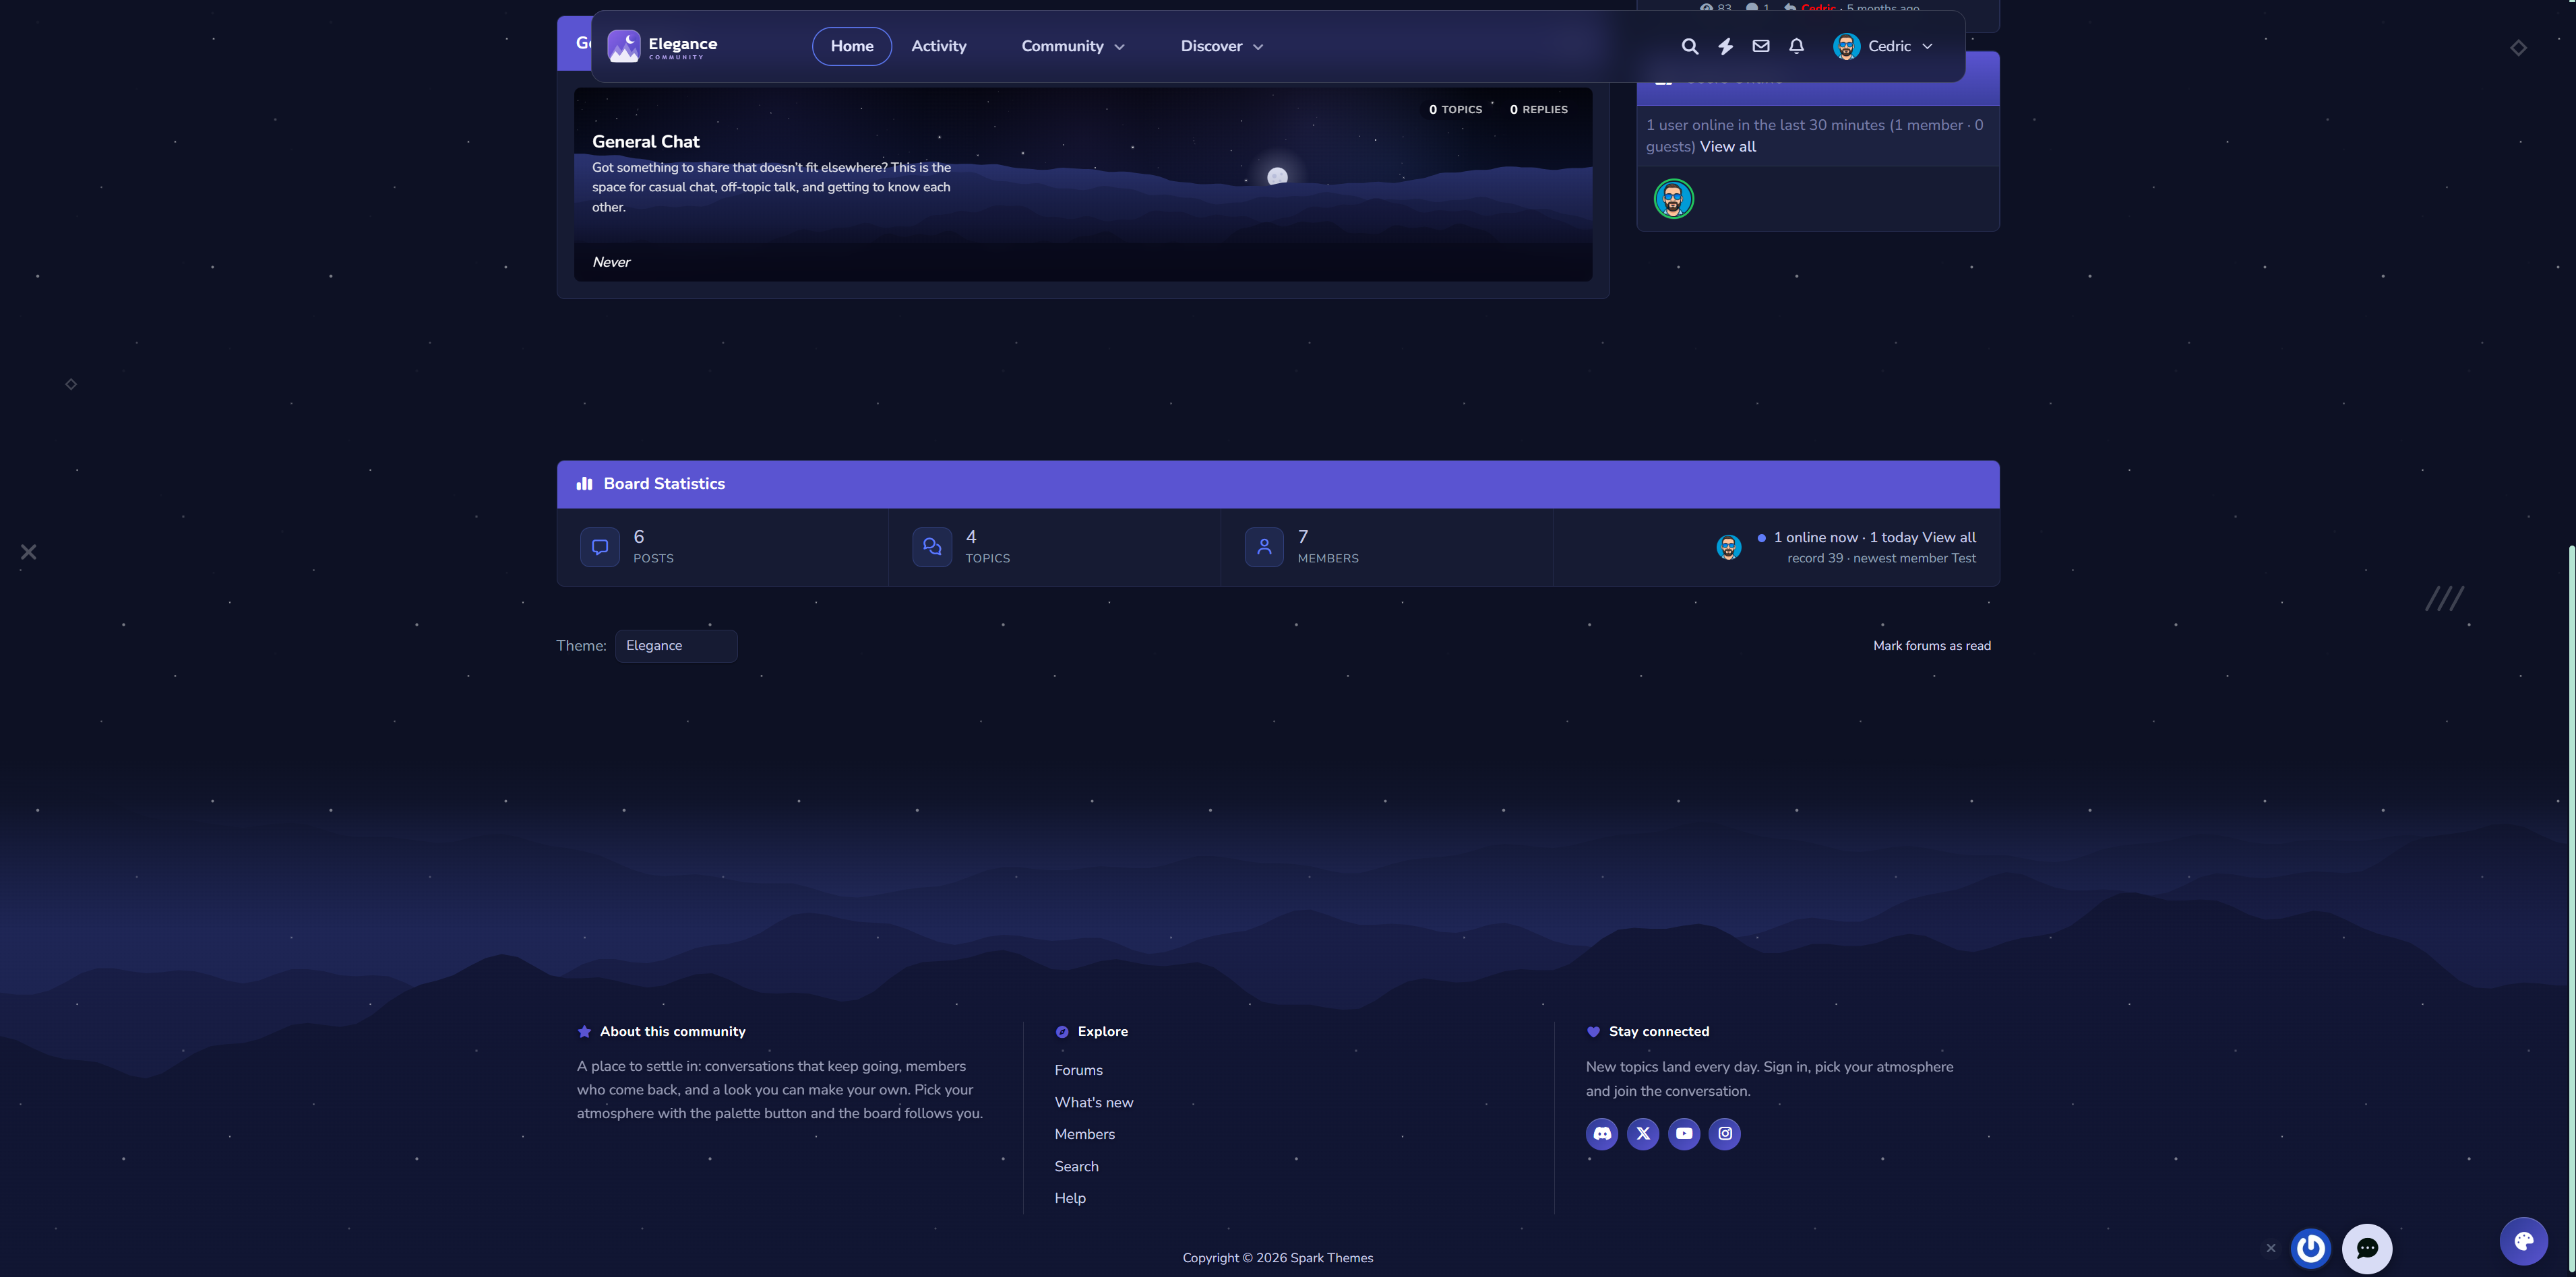The width and height of the screenshot is (2576, 1277).
Task: Click the Elegance Community logo
Action: pyautogui.click(x=662, y=46)
